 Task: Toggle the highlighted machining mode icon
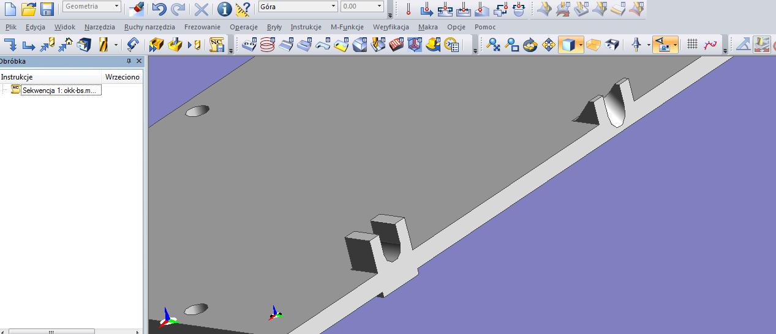coord(762,45)
